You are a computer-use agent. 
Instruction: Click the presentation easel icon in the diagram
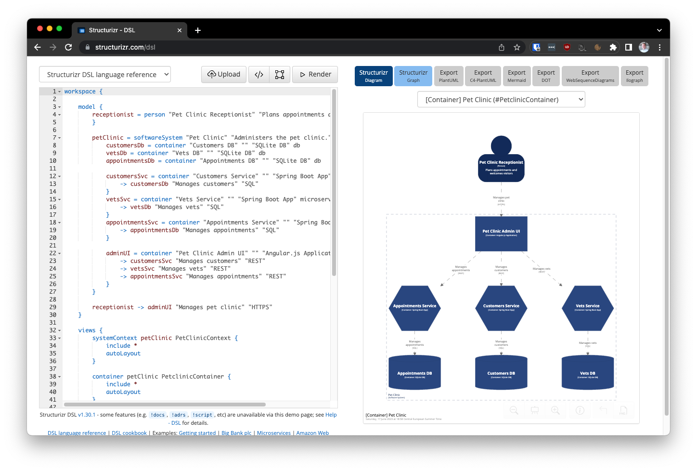(x=535, y=410)
